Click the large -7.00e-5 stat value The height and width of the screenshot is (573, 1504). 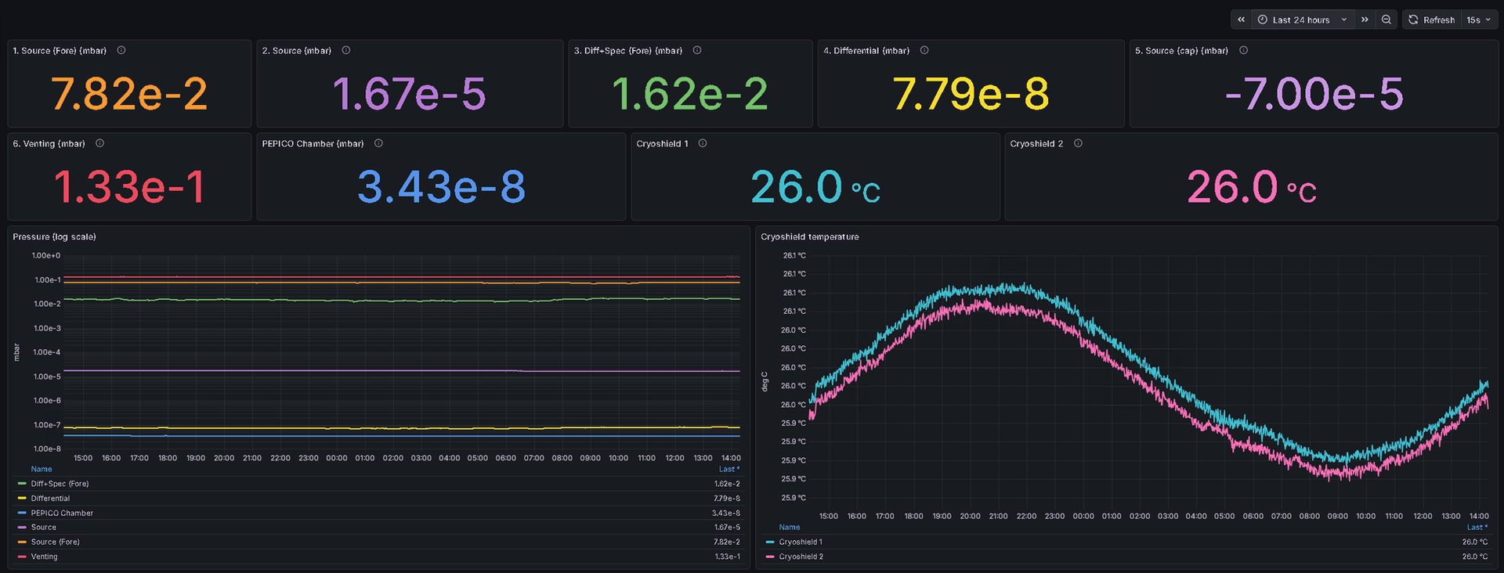(x=1314, y=94)
